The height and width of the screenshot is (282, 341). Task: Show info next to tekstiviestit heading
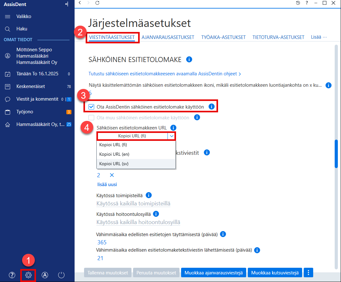click(207, 153)
